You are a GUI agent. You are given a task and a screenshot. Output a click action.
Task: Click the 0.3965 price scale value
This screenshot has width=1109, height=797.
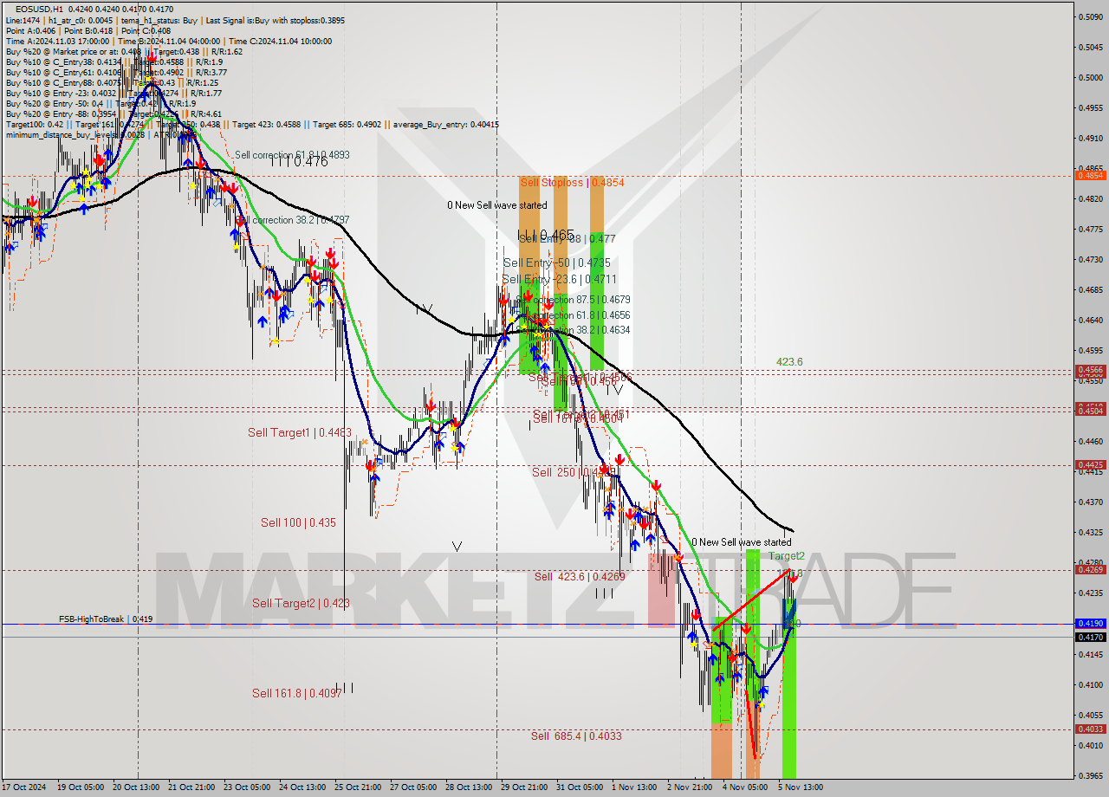pos(1090,775)
